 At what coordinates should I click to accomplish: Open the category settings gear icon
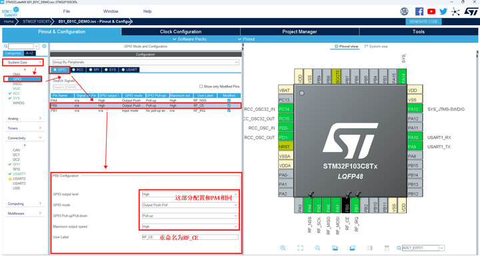[44, 46]
